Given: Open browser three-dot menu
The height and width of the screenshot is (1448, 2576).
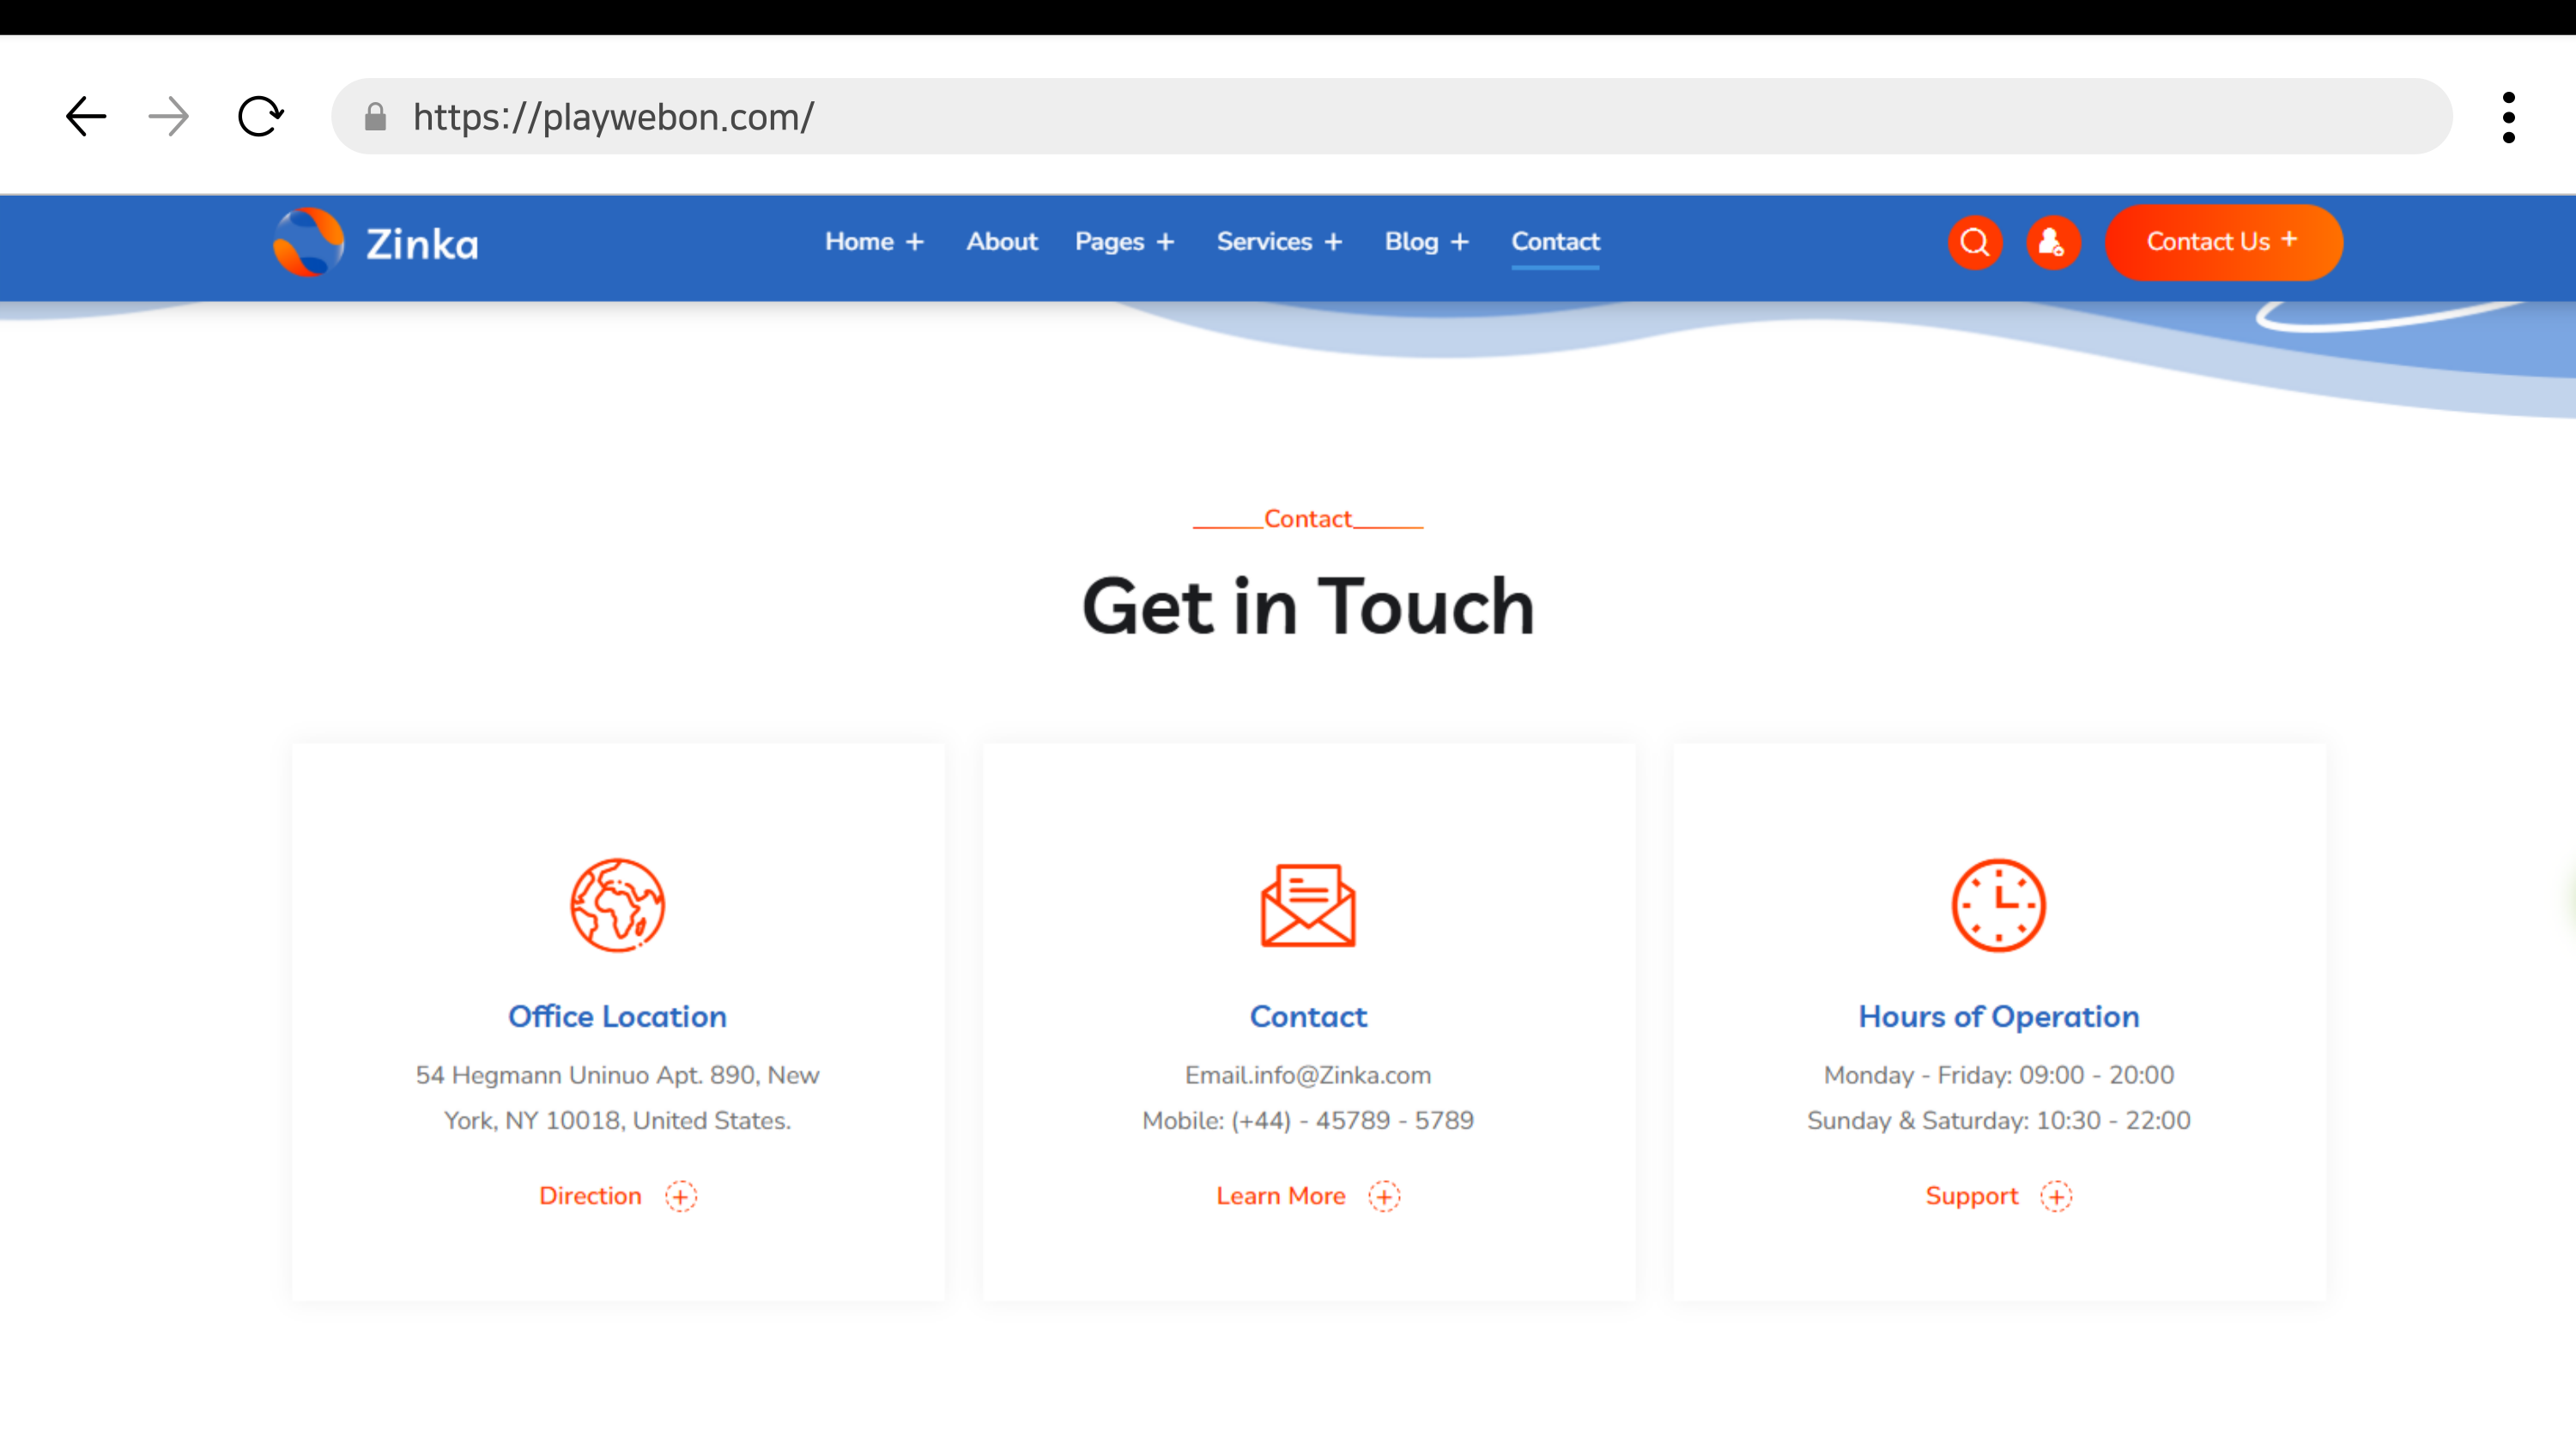Looking at the screenshot, I should [x=2508, y=117].
